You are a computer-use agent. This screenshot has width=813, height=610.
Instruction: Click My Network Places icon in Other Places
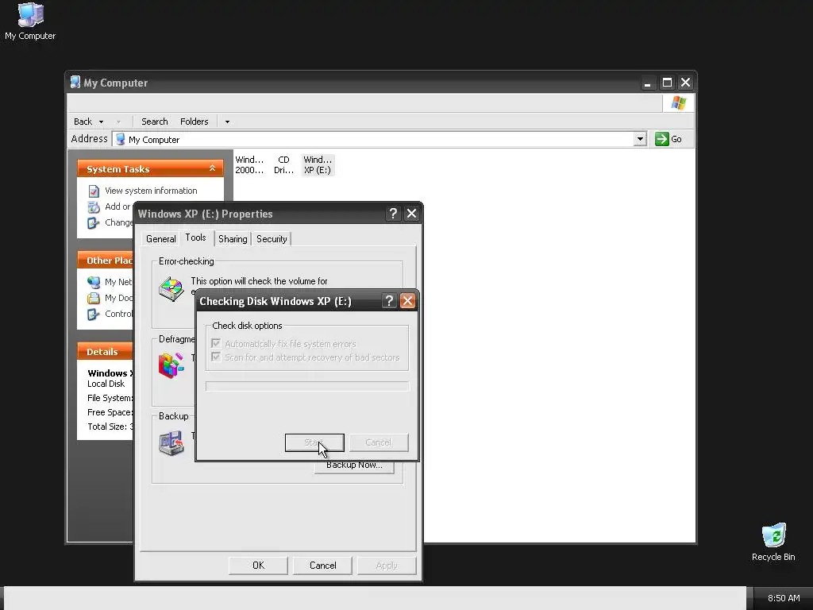94,282
